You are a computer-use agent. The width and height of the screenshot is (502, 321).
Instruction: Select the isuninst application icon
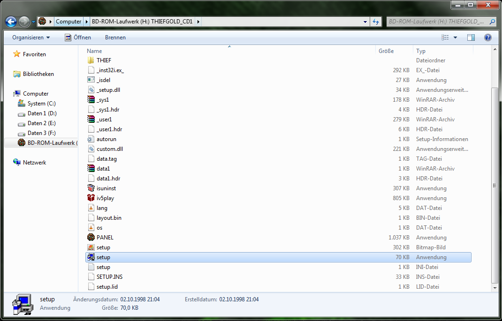[91, 188]
